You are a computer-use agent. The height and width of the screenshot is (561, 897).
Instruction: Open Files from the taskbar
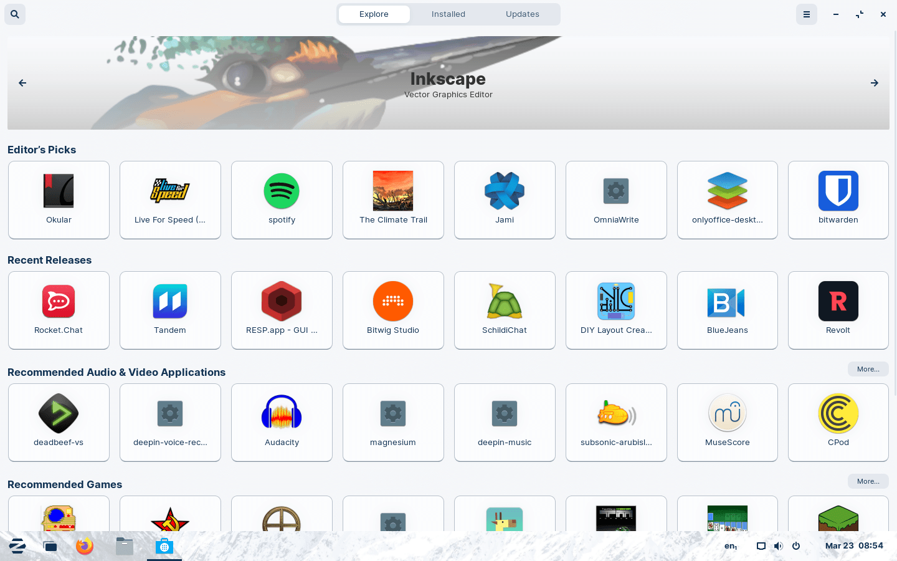(125, 546)
